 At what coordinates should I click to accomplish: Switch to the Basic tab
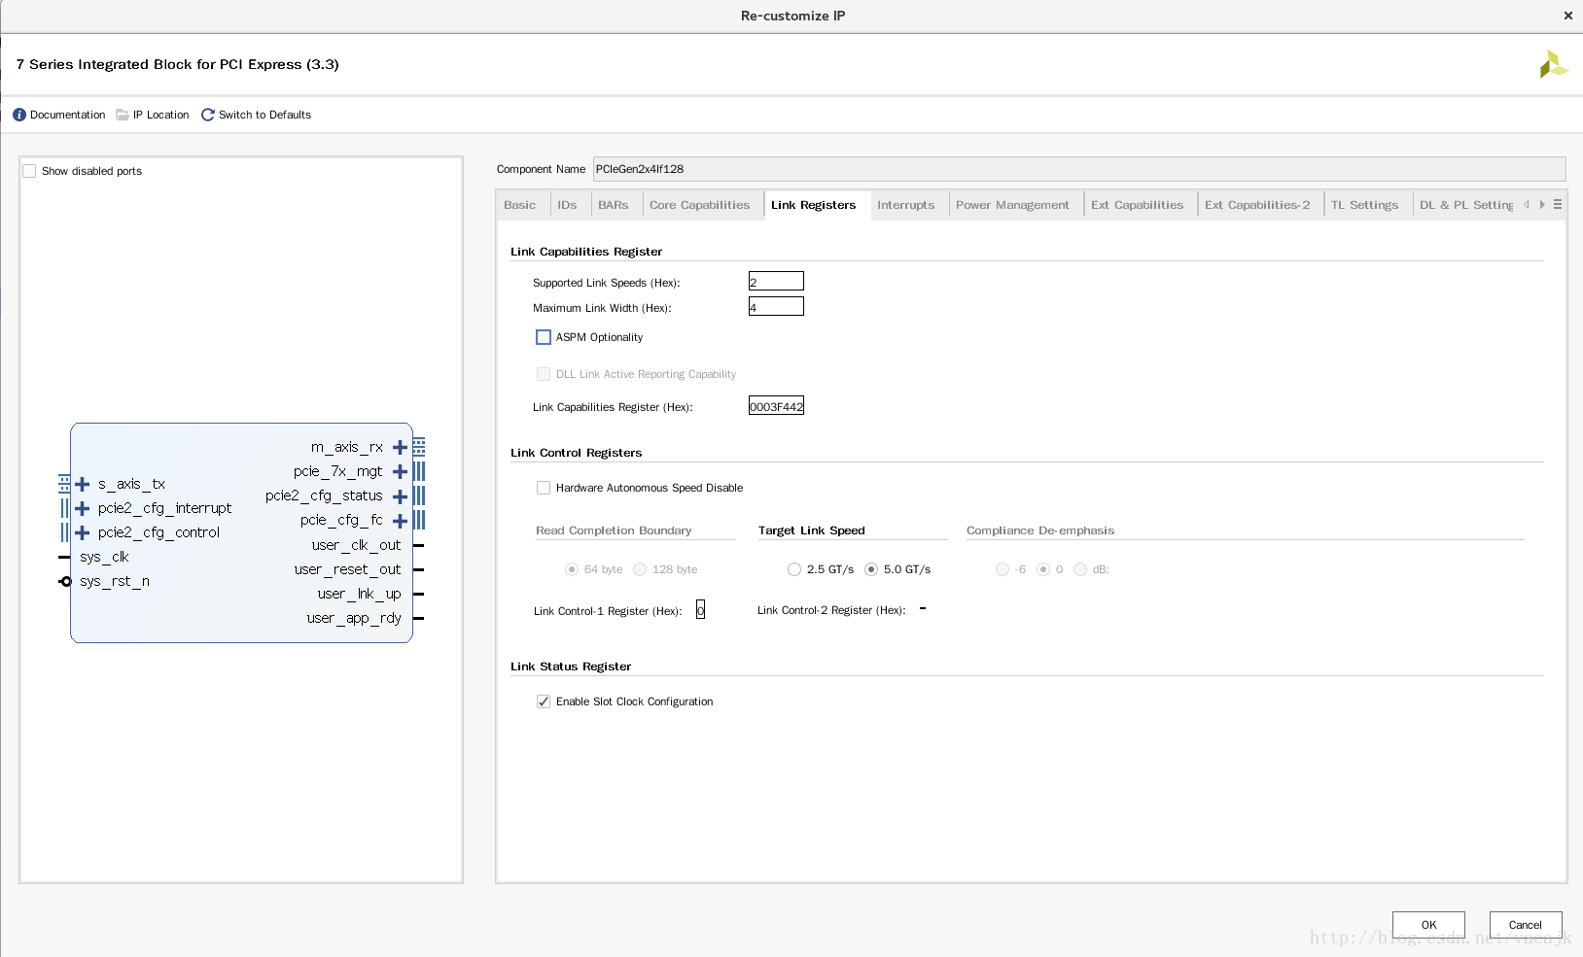[x=520, y=205]
